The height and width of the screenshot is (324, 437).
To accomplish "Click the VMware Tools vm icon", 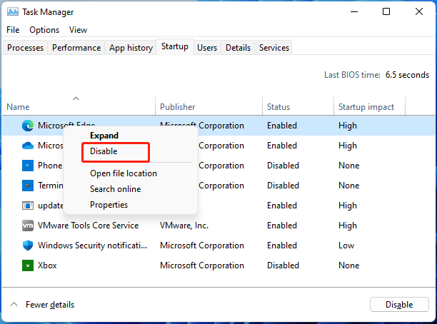I will click(x=28, y=226).
